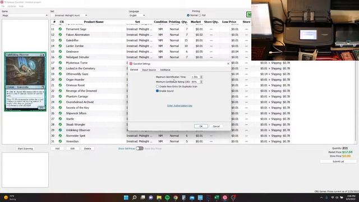Select the Shipwreck Sifters row name
The width and height of the screenshot is (359, 202).
coord(76,113)
